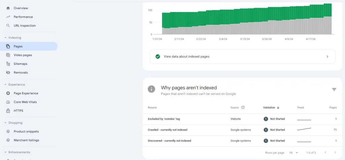Open Page Experience report

pos(26,93)
